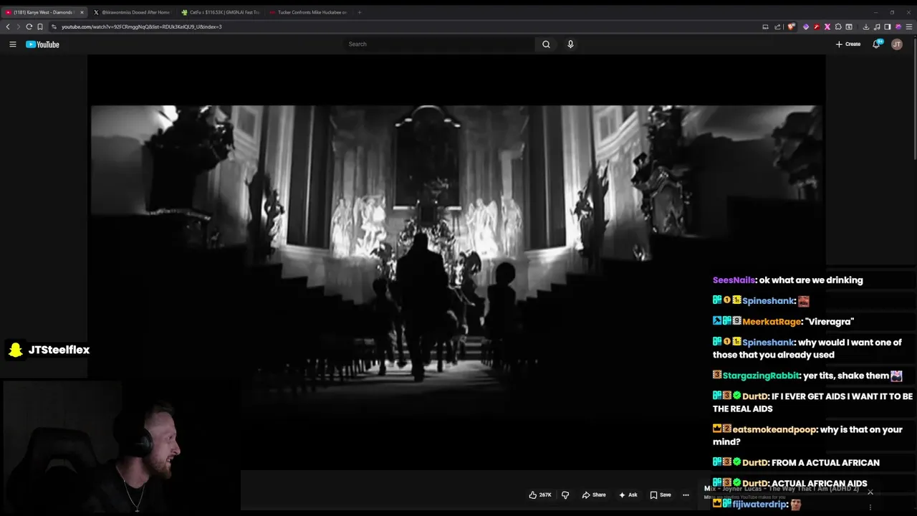Open the browser downloads icon
917x516 pixels.
click(865, 27)
